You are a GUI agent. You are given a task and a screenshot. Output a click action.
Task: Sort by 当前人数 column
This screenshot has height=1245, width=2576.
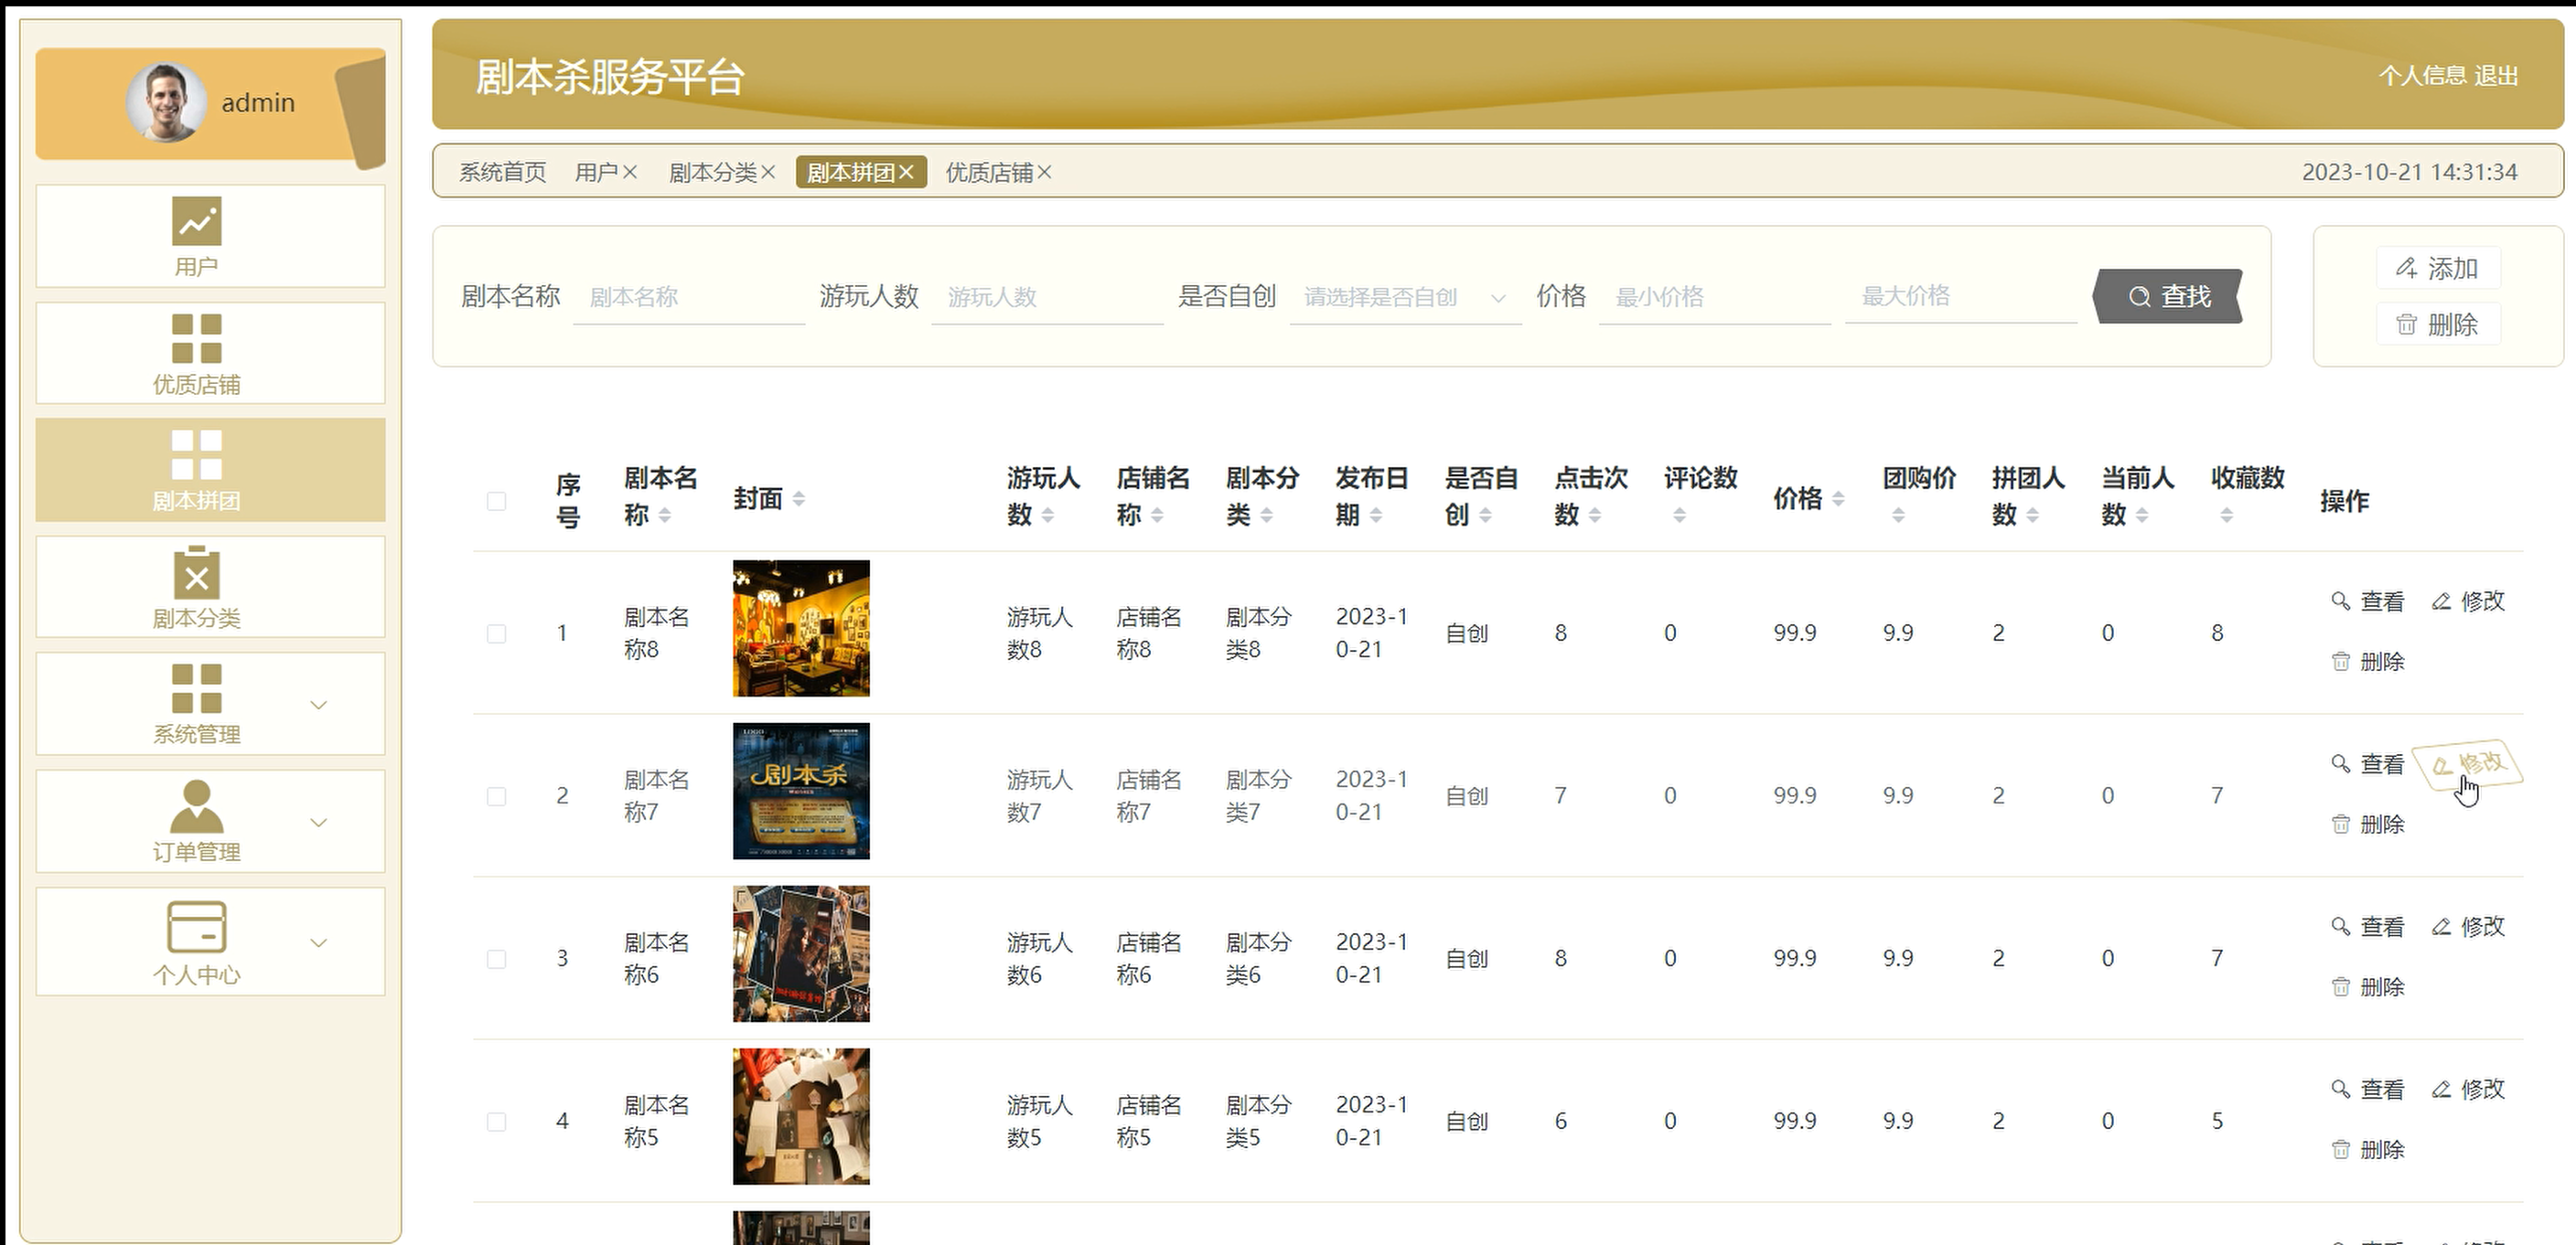2142,516
